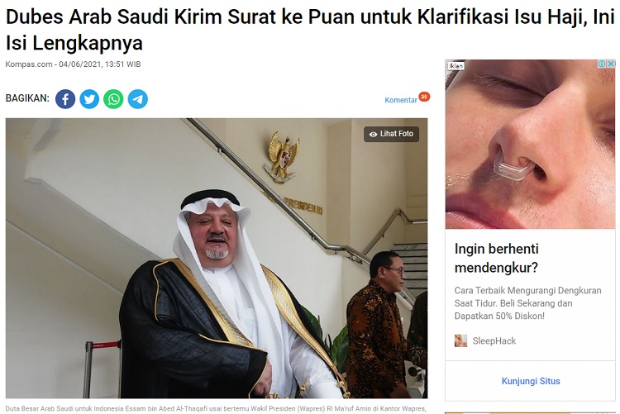Screen dimensions: 620x414
Task: Share article through WhatsApp icon
Action: point(113,99)
